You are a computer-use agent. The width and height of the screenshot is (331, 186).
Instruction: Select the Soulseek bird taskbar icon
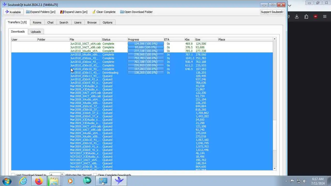point(119,181)
